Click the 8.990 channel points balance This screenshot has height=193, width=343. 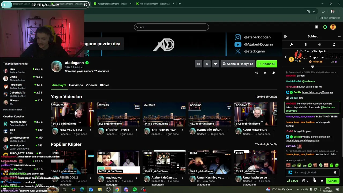tap(292, 181)
